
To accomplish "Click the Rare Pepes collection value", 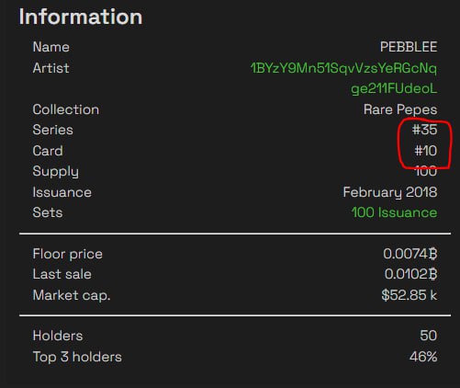I will pos(400,109).
